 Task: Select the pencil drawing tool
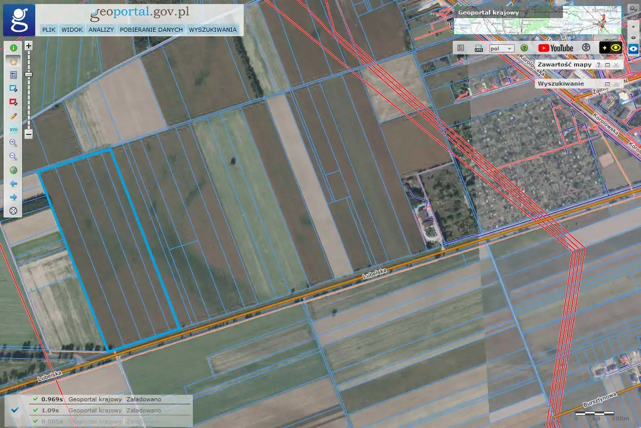[14, 116]
